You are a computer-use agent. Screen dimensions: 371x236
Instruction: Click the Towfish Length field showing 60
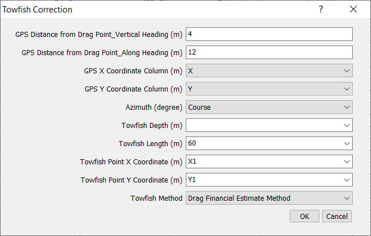(264, 143)
